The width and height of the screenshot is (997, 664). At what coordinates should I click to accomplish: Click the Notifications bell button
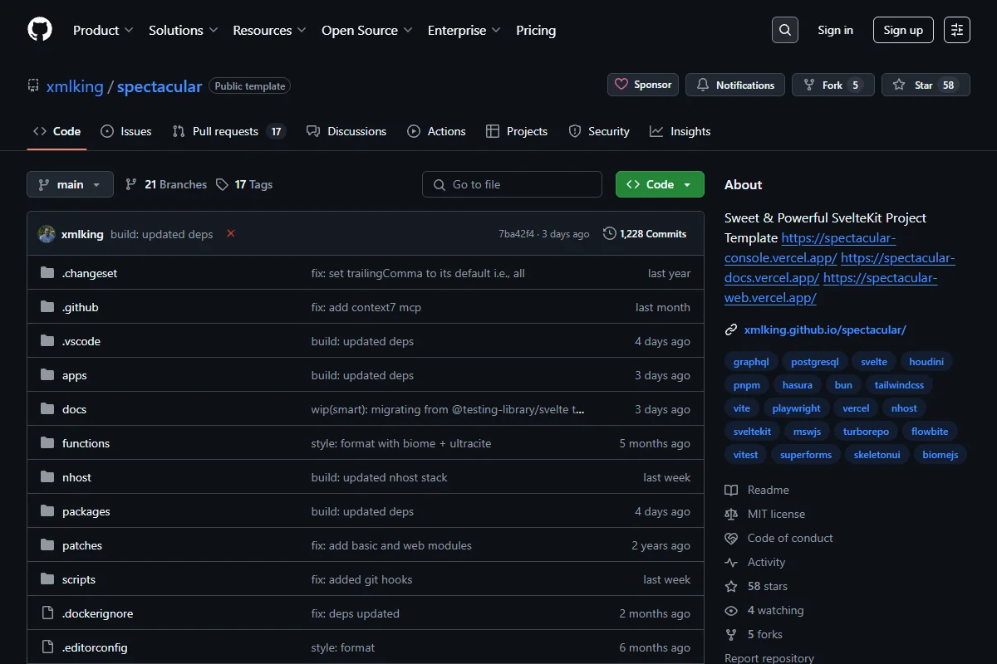(x=735, y=85)
